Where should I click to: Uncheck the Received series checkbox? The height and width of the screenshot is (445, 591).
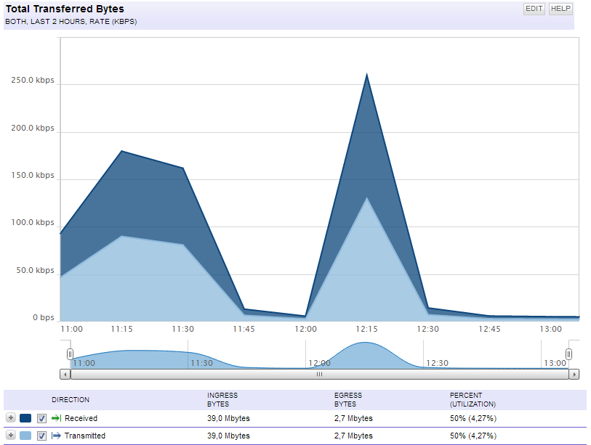(x=42, y=418)
